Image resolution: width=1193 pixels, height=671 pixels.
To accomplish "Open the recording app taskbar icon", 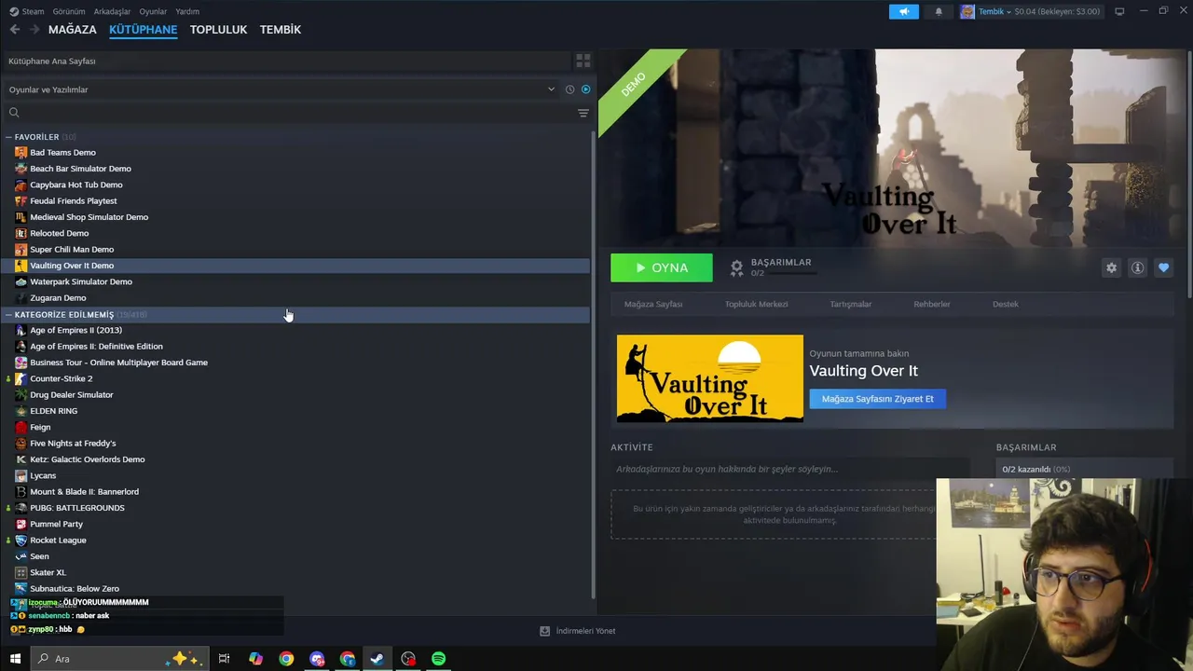I will point(408,659).
